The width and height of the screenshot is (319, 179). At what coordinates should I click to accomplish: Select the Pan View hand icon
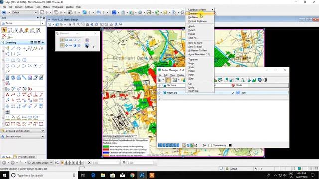pos(96,24)
